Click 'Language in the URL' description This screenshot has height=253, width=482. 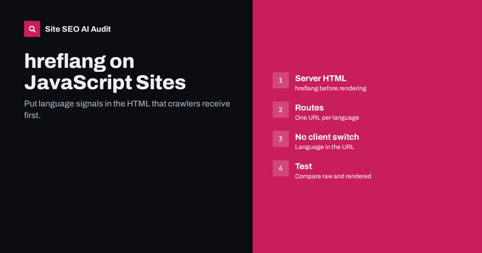click(324, 147)
